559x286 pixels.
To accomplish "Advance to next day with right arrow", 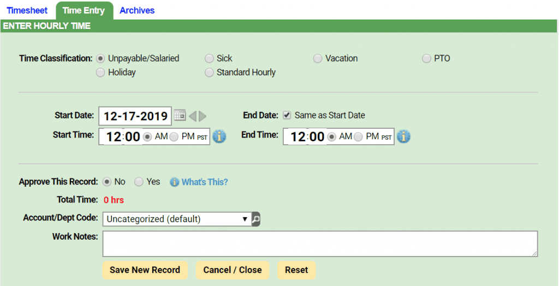I will pos(203,116).
